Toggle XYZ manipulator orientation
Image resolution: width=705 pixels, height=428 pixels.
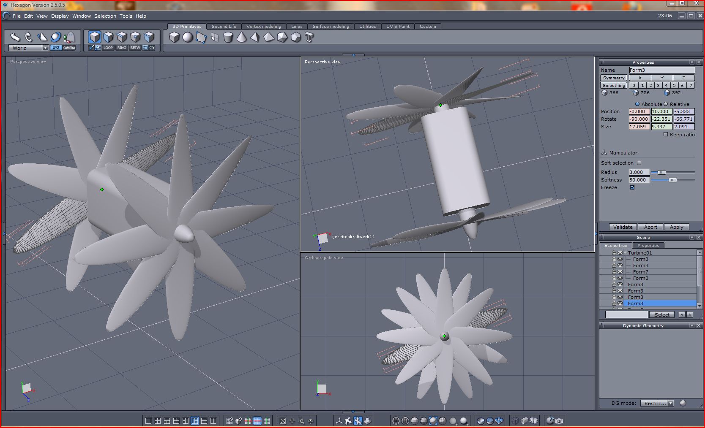coord(56,48)
